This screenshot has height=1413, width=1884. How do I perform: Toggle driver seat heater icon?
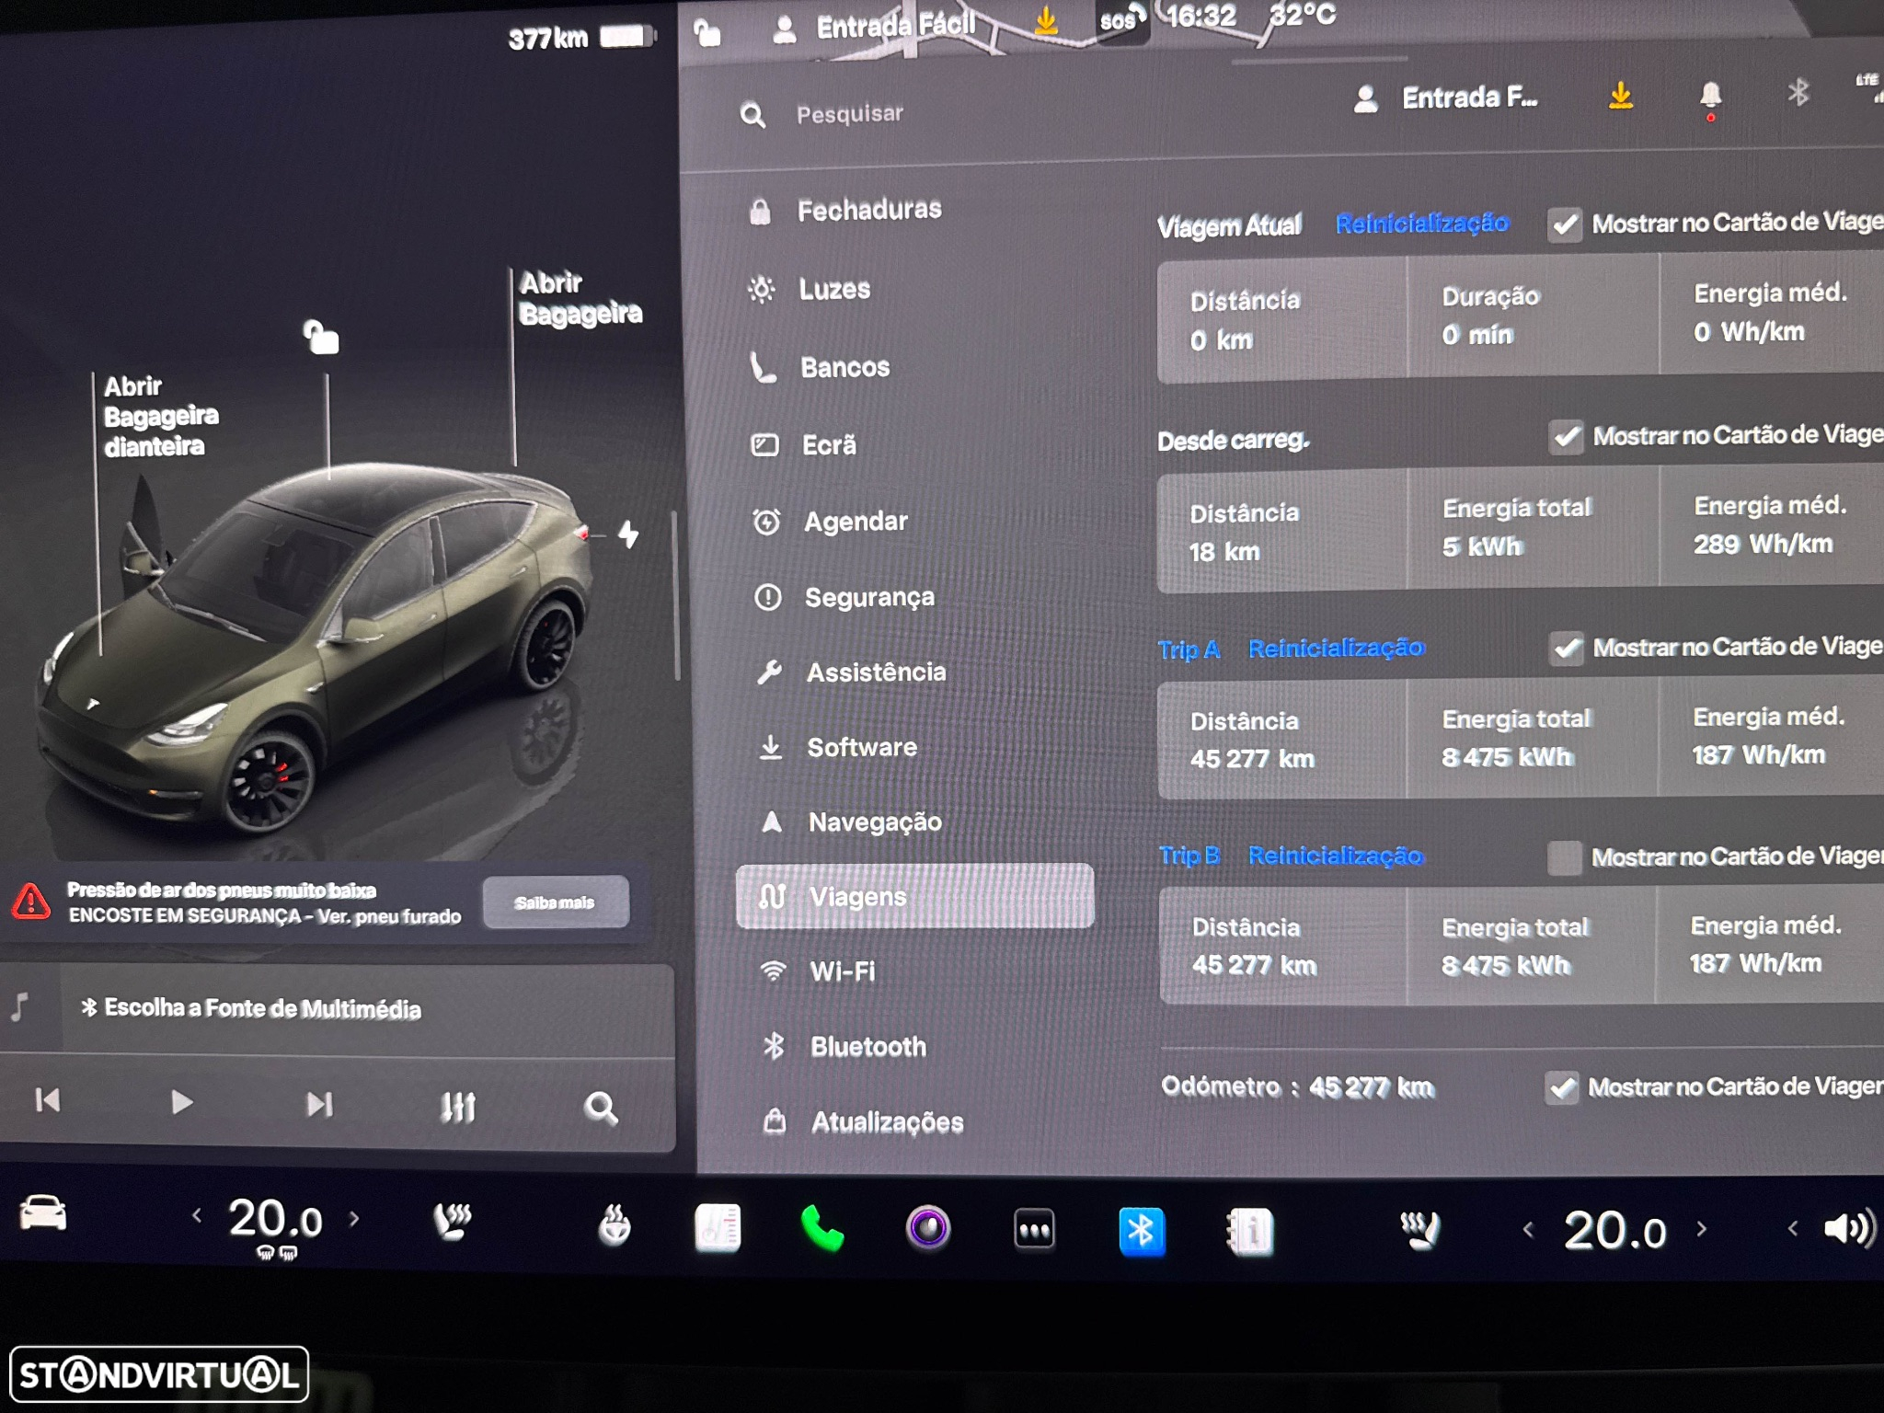tap(452, 1223)
